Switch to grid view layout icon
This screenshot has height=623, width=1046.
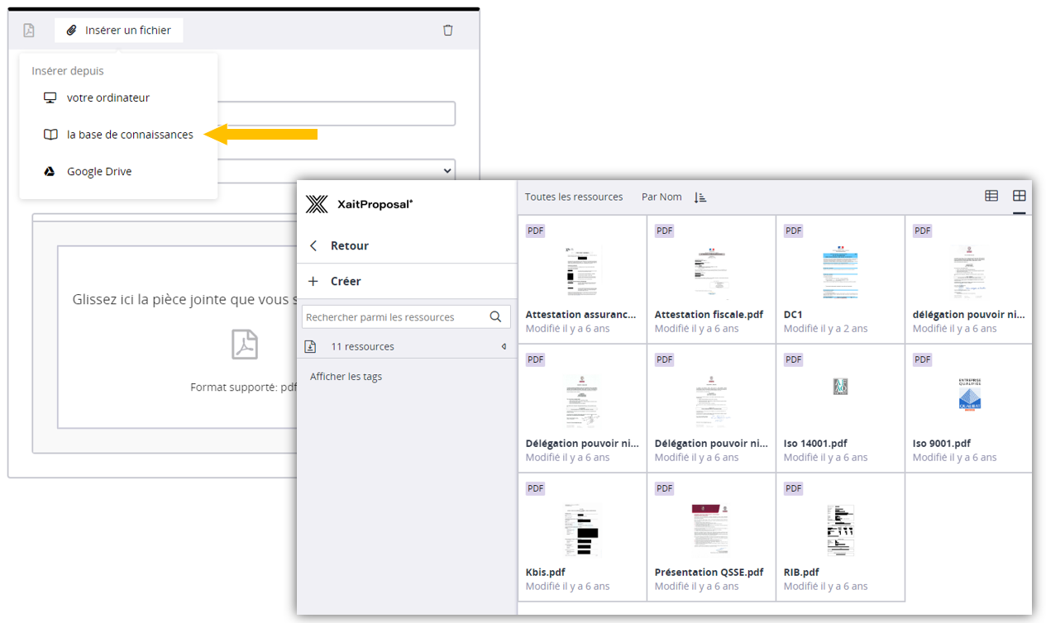click(x=1019, y=196)
